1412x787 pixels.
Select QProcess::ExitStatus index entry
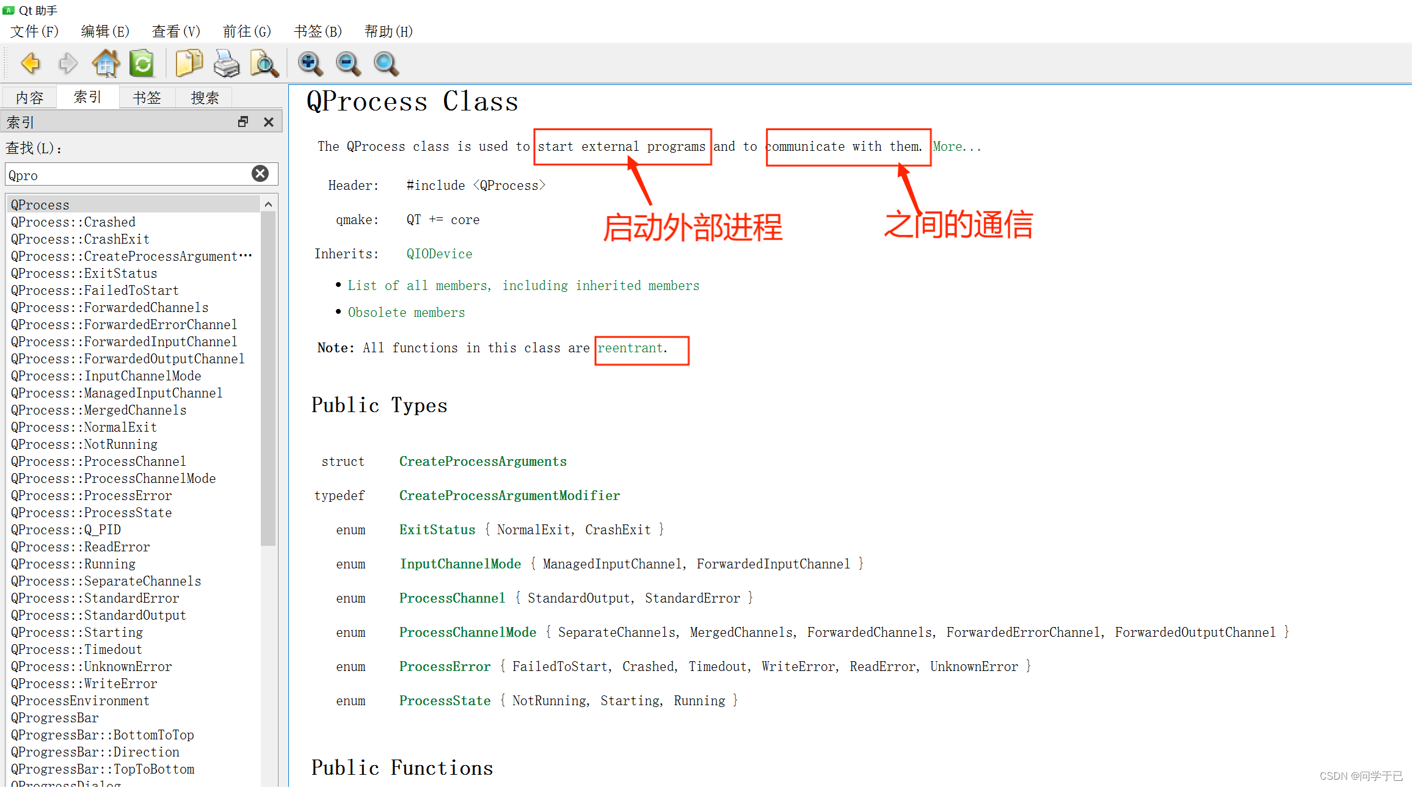134,274
